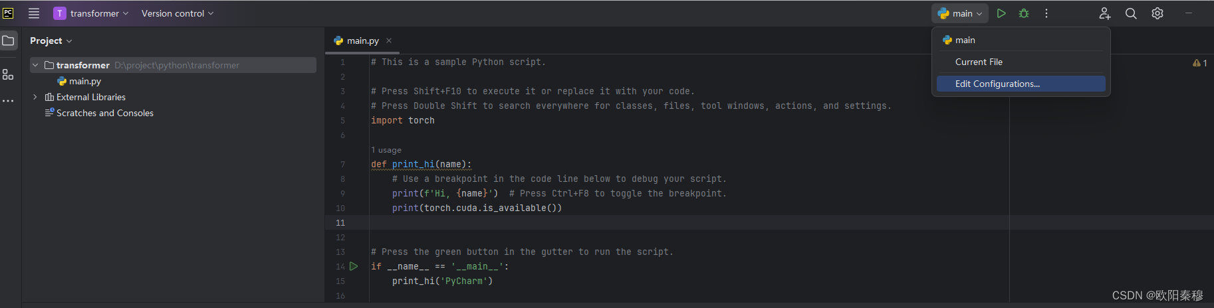
Task: Click the Python icon on main.py tab
Action: click(338, 40)
